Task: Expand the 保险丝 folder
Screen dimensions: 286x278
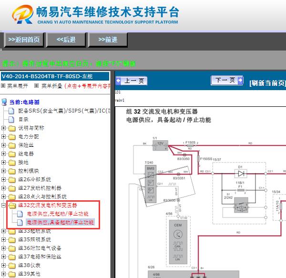Action: 3,145
